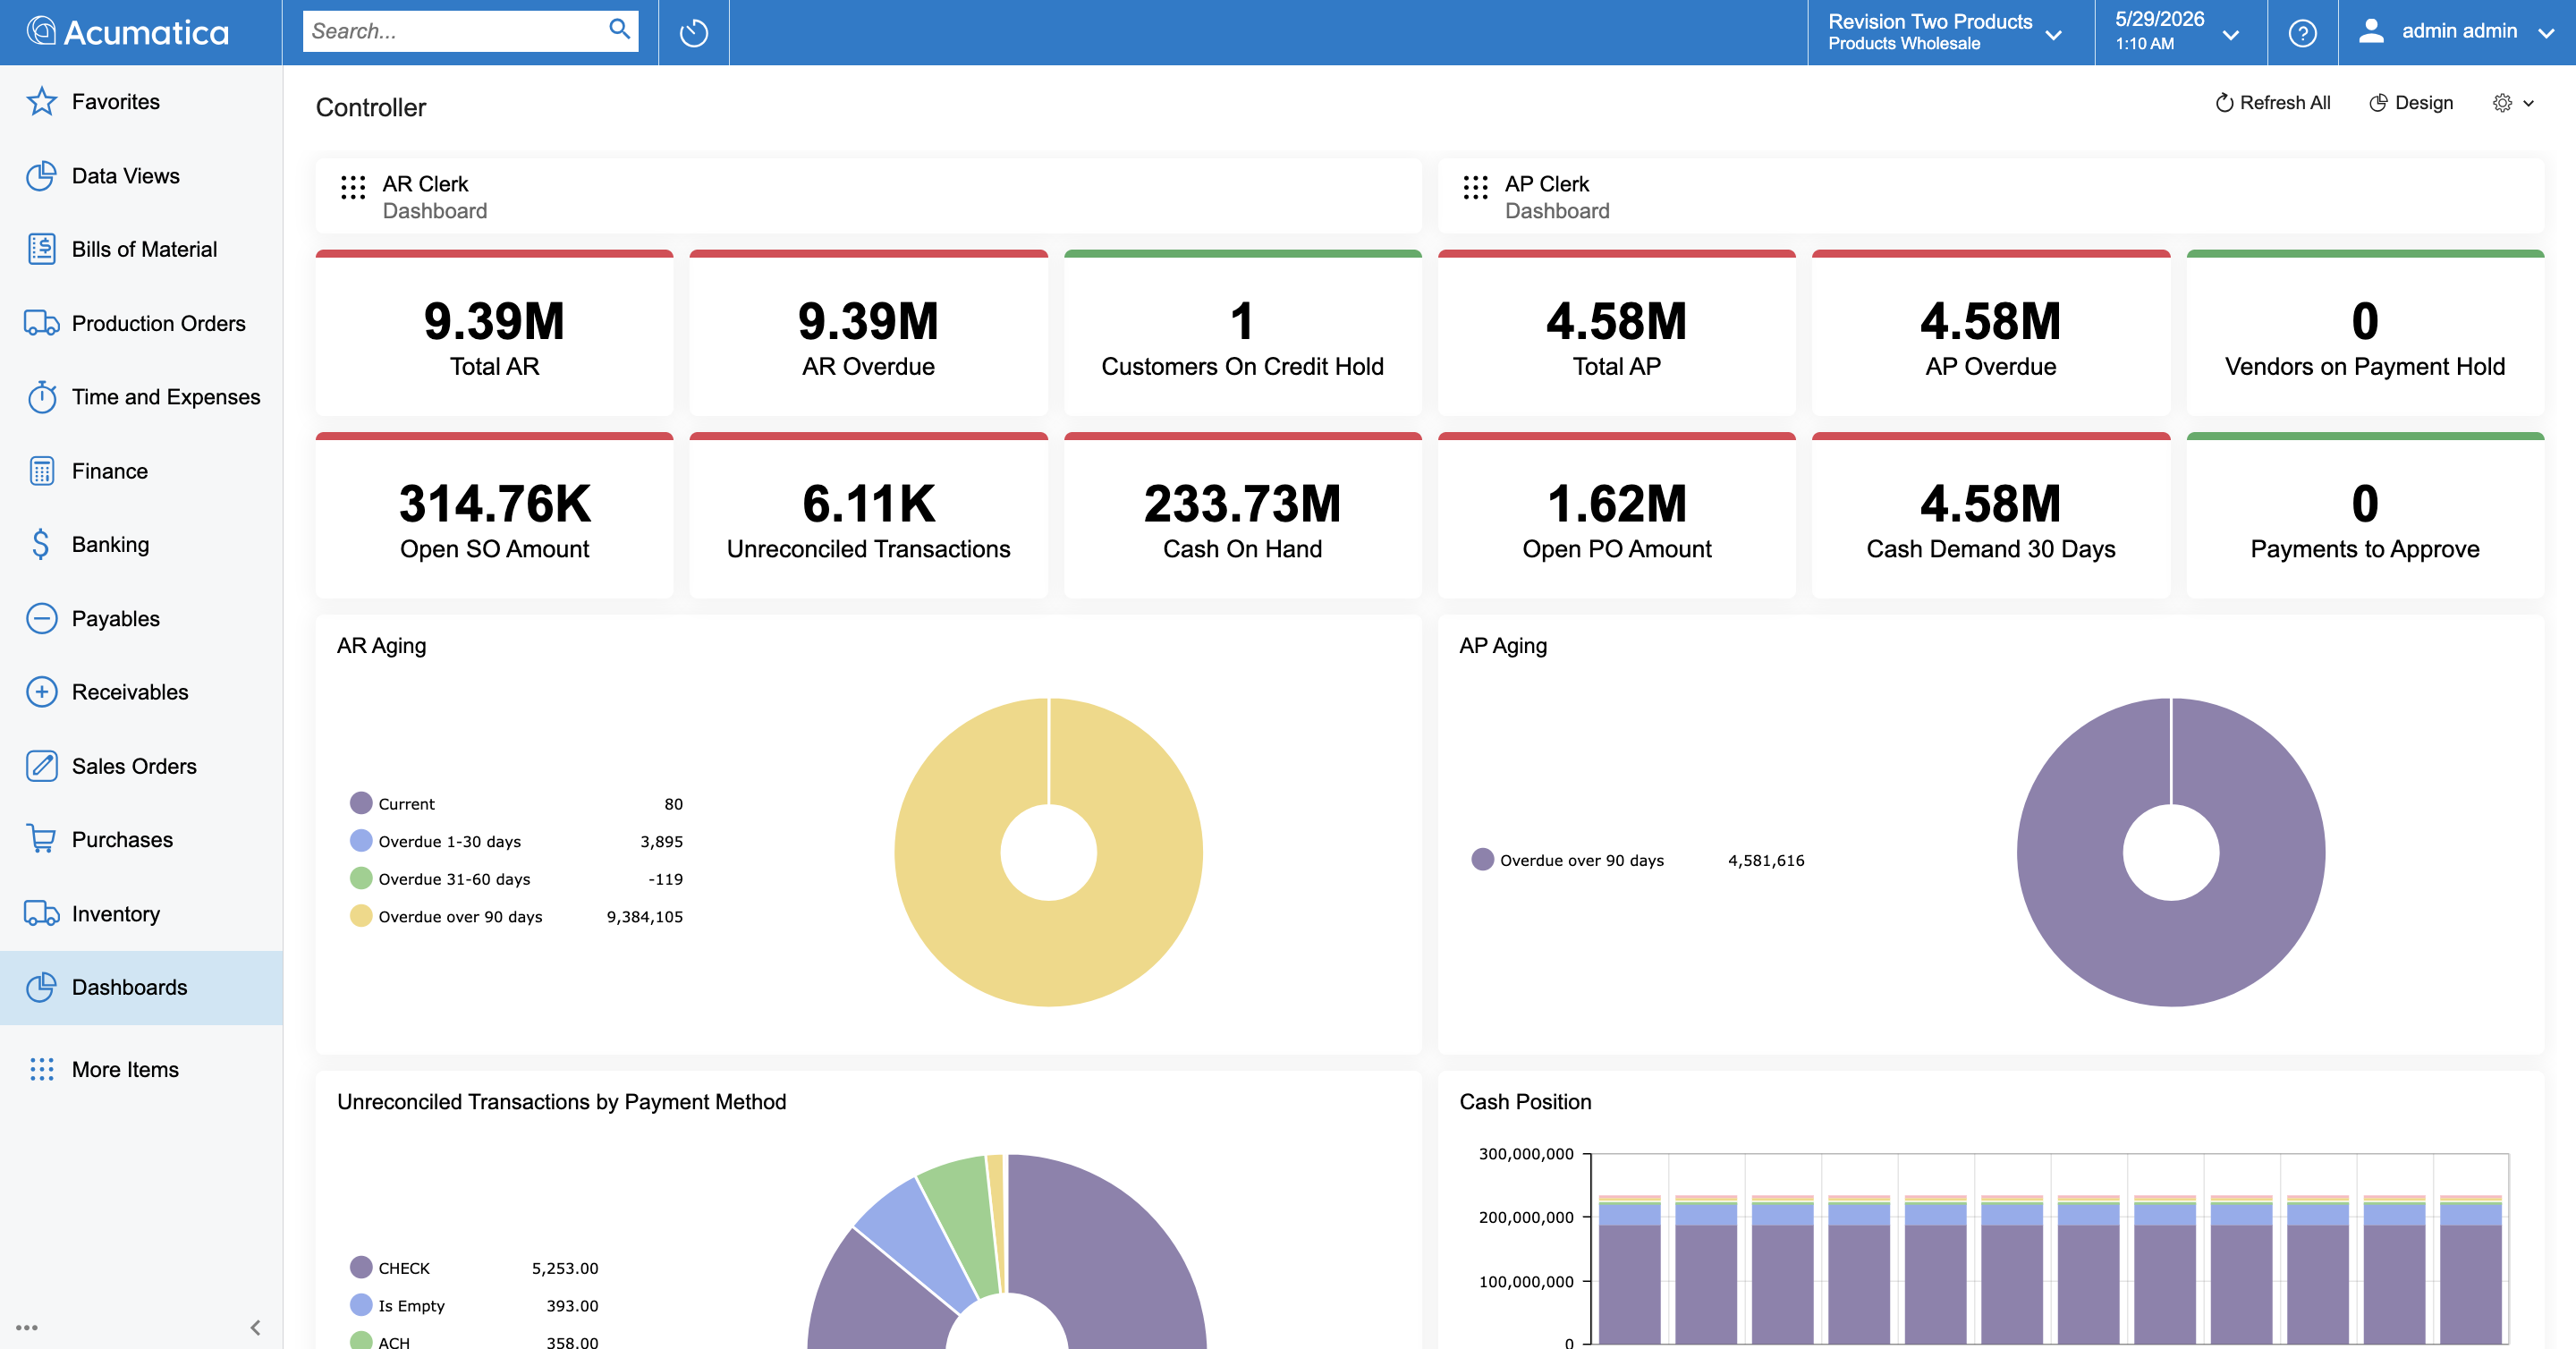Click the AP Overdue over 90 days swatch
Image resolution: width=2576 pixels, height=1349 pixels.
(x=1483, y=860)
